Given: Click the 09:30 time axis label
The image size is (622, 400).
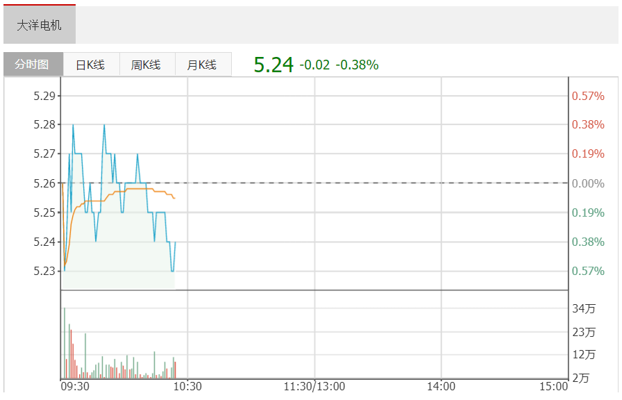Looking at the screenshot, I should [75, 386].
